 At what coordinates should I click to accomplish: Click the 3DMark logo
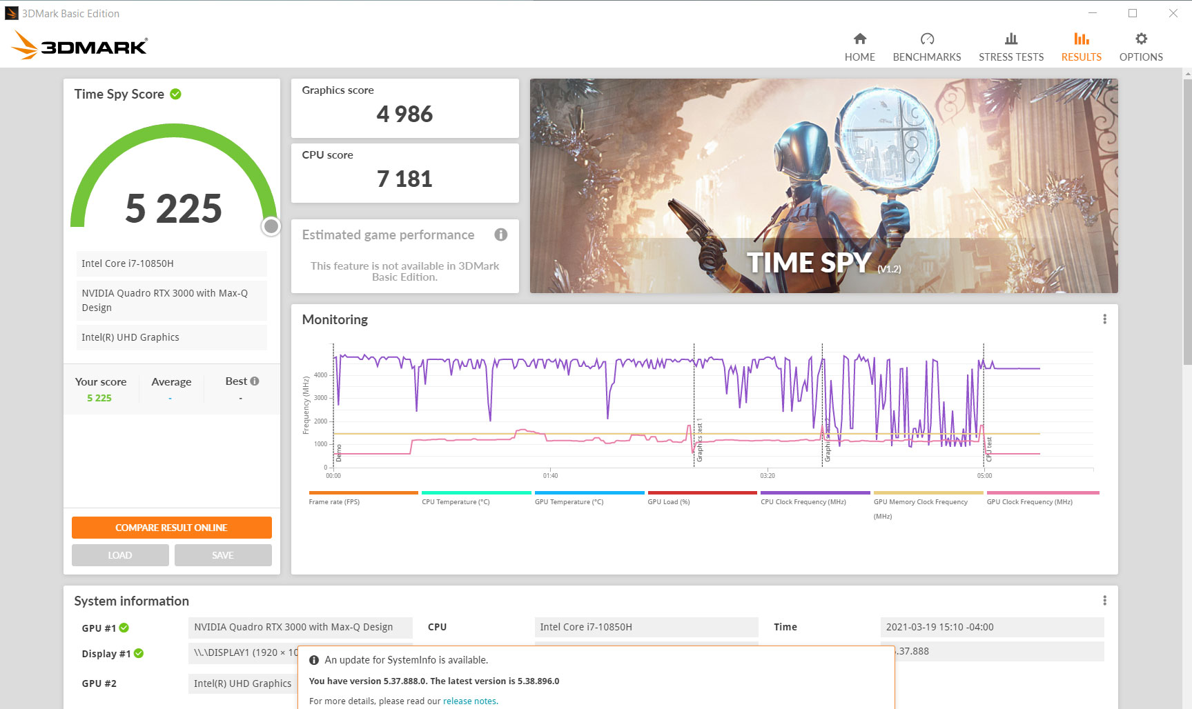point(79,45)
